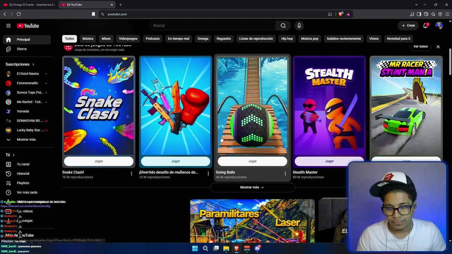Screen dimensions: 452x254
Task: Open the account avatar menu
Action: pos(439,26)
